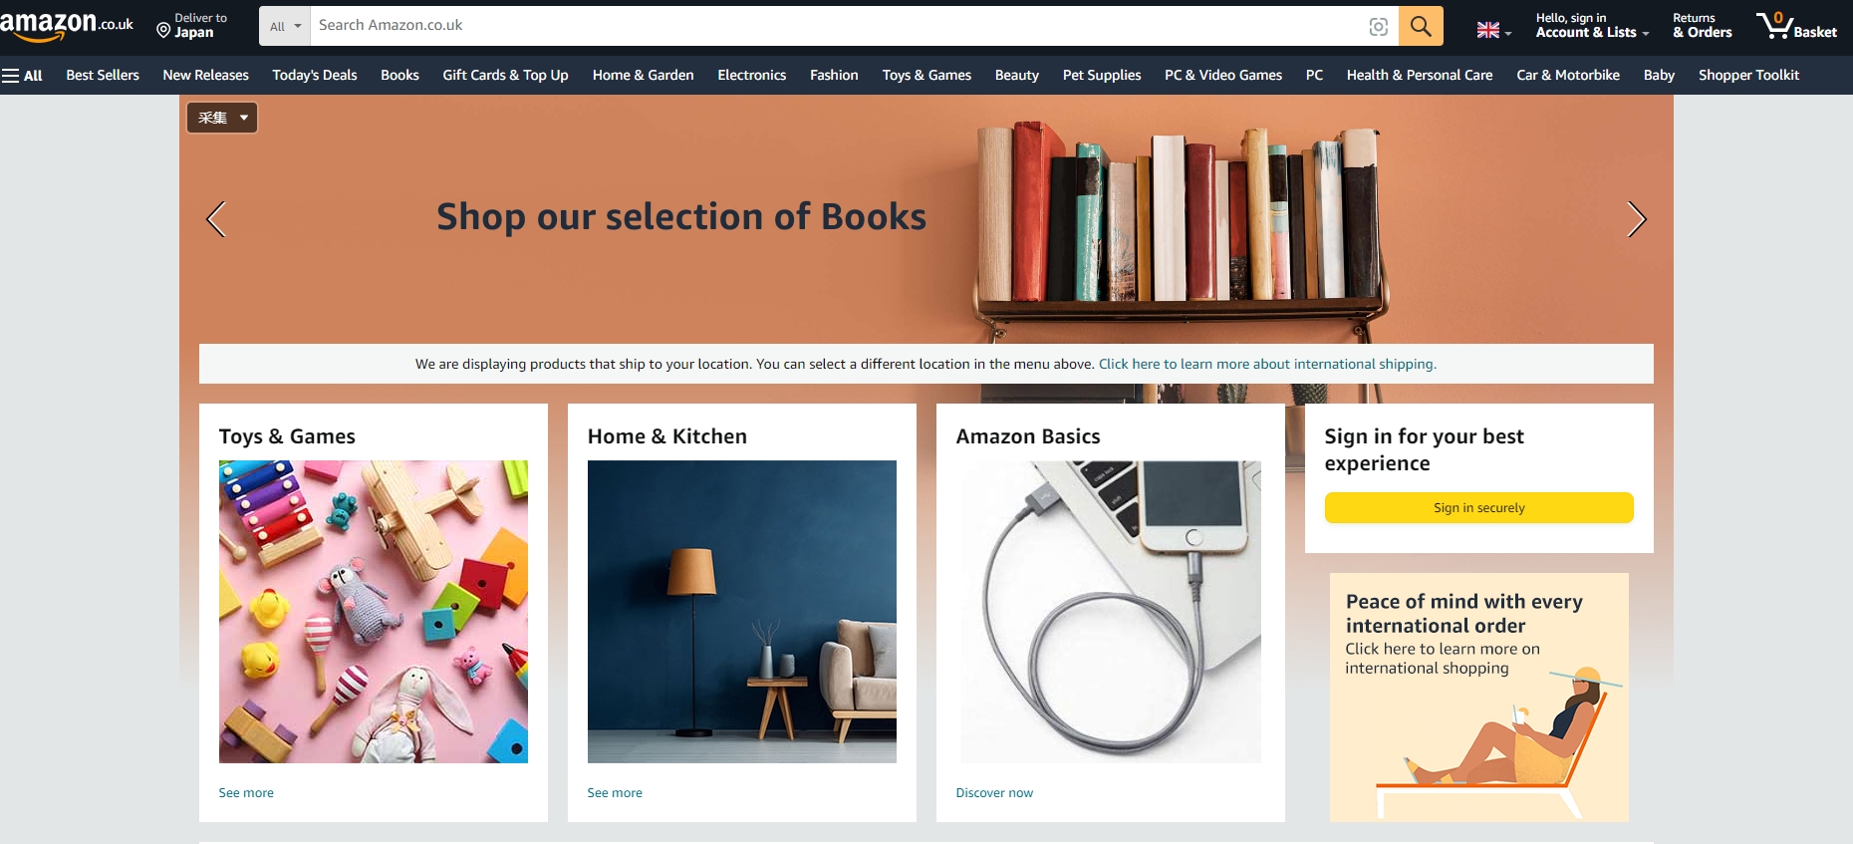Open the 采集 extension dropdown
Image resolution: width=1853 pixels, height=844 pixels.
(x=222, y=118)
